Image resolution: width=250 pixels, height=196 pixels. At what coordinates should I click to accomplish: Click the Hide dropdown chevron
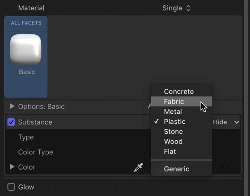237,122
